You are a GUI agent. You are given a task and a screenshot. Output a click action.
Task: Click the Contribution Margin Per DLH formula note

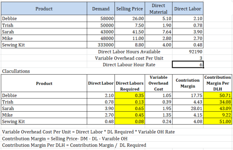[x=74, y=145]
